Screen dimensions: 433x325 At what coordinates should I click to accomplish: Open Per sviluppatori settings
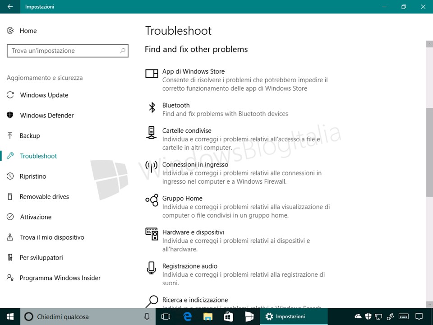[41, 258]
